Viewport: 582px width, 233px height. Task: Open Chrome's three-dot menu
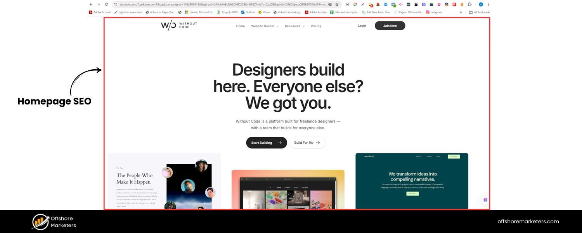pos(488,4)
